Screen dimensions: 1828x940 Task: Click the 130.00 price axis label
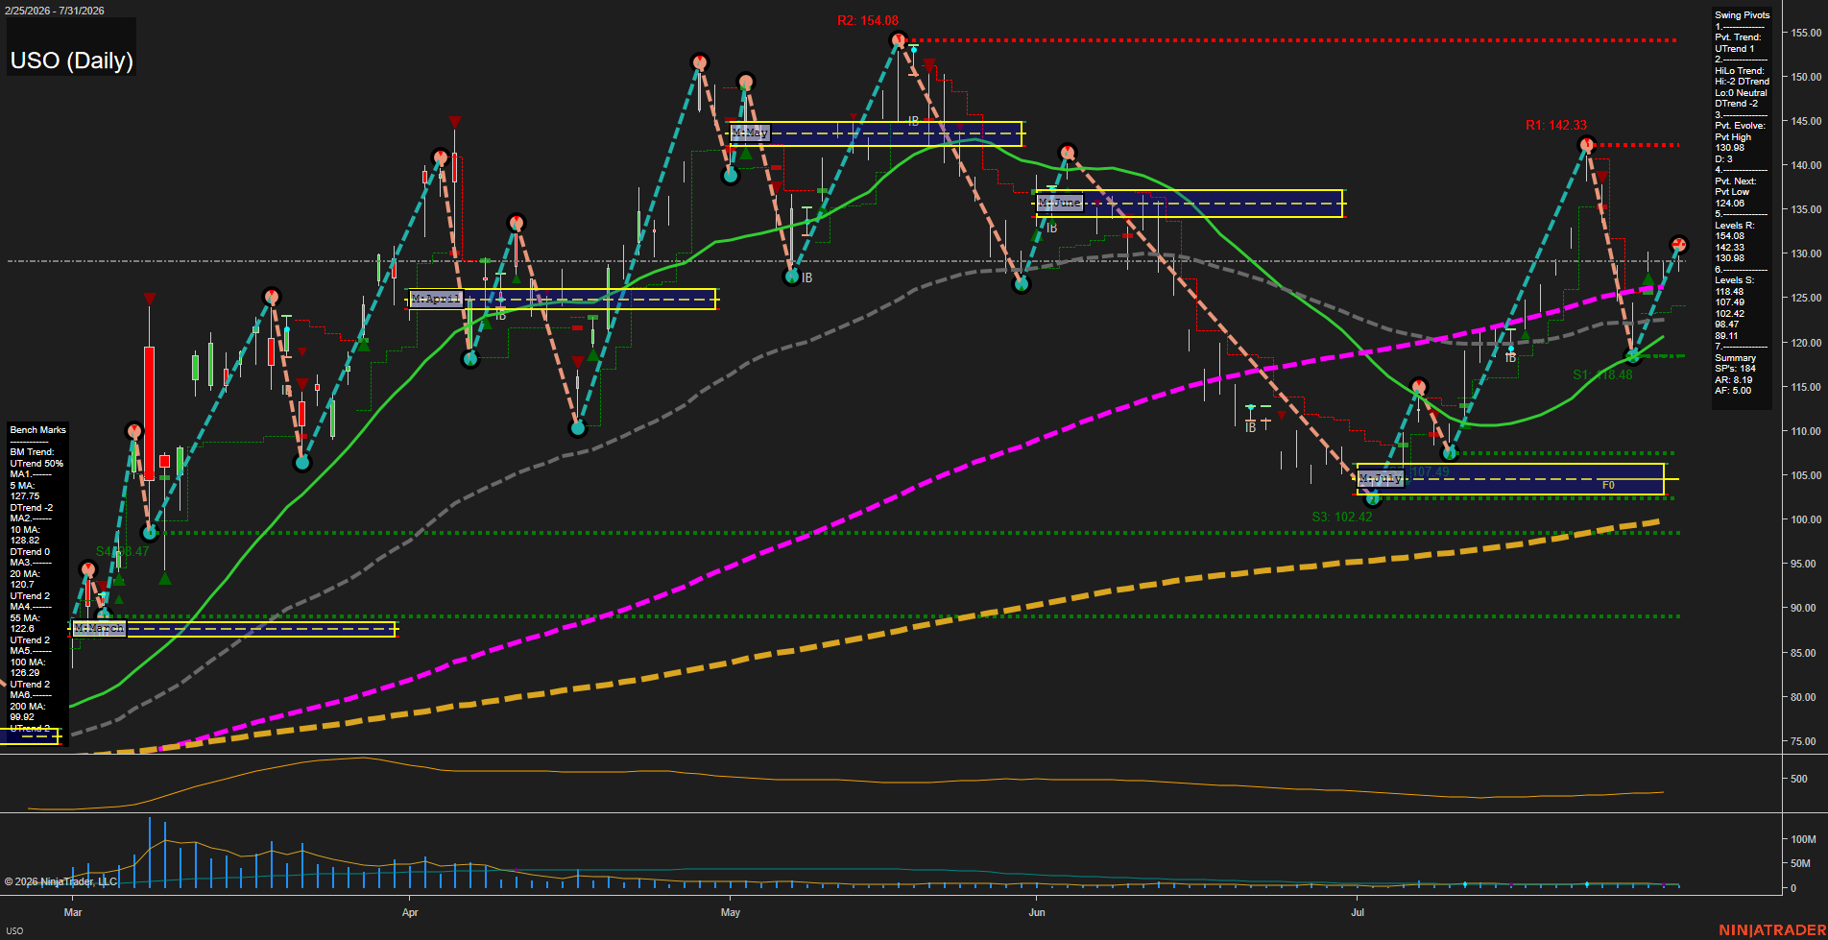tap(1806, 253)
